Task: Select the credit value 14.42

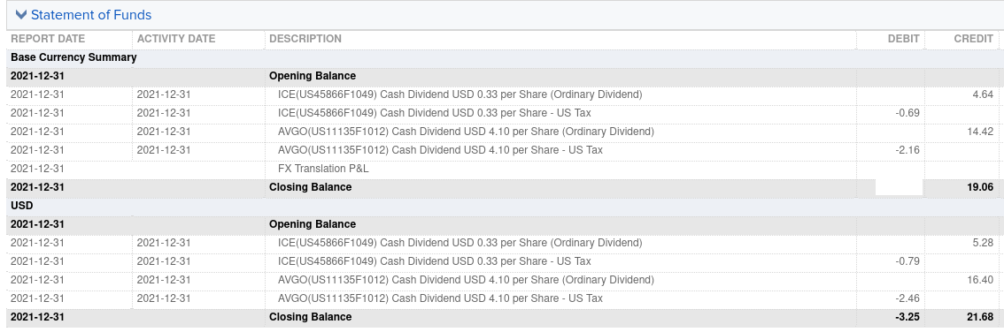Action: coord(980,132)
